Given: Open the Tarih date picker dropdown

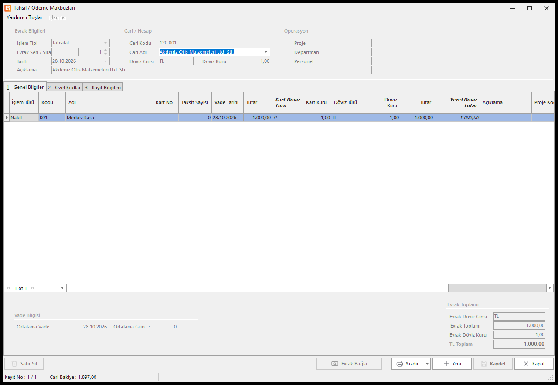Looking at the screenshot, I should [x=105, y=61].
